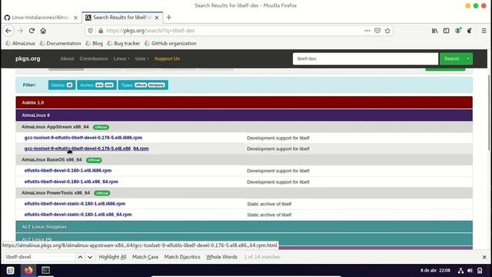Screen dimensions: 492x277
Task: Toggle Match Diacritics in find bar
Action: pos(182,257)
